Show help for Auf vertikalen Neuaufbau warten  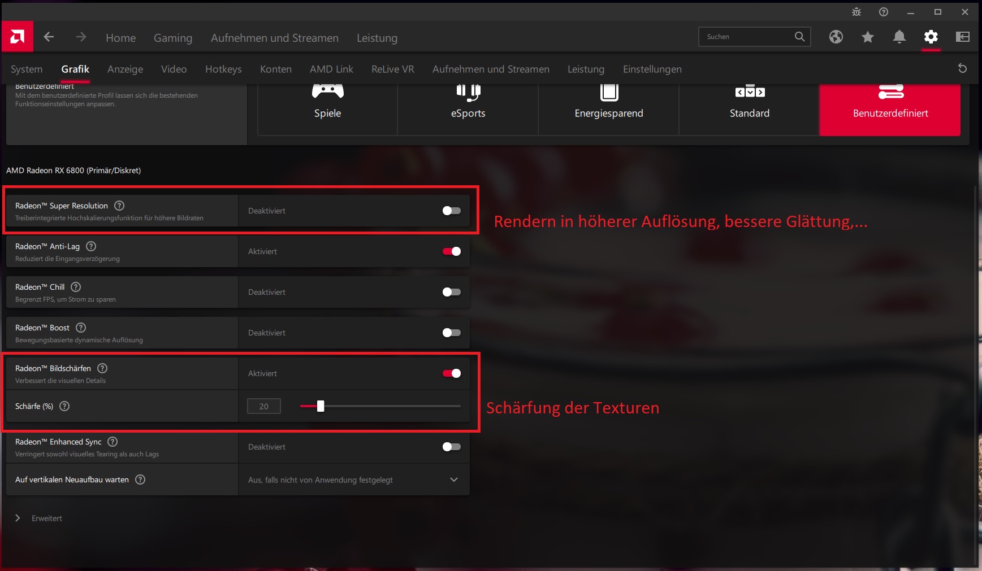click(140, 480)
